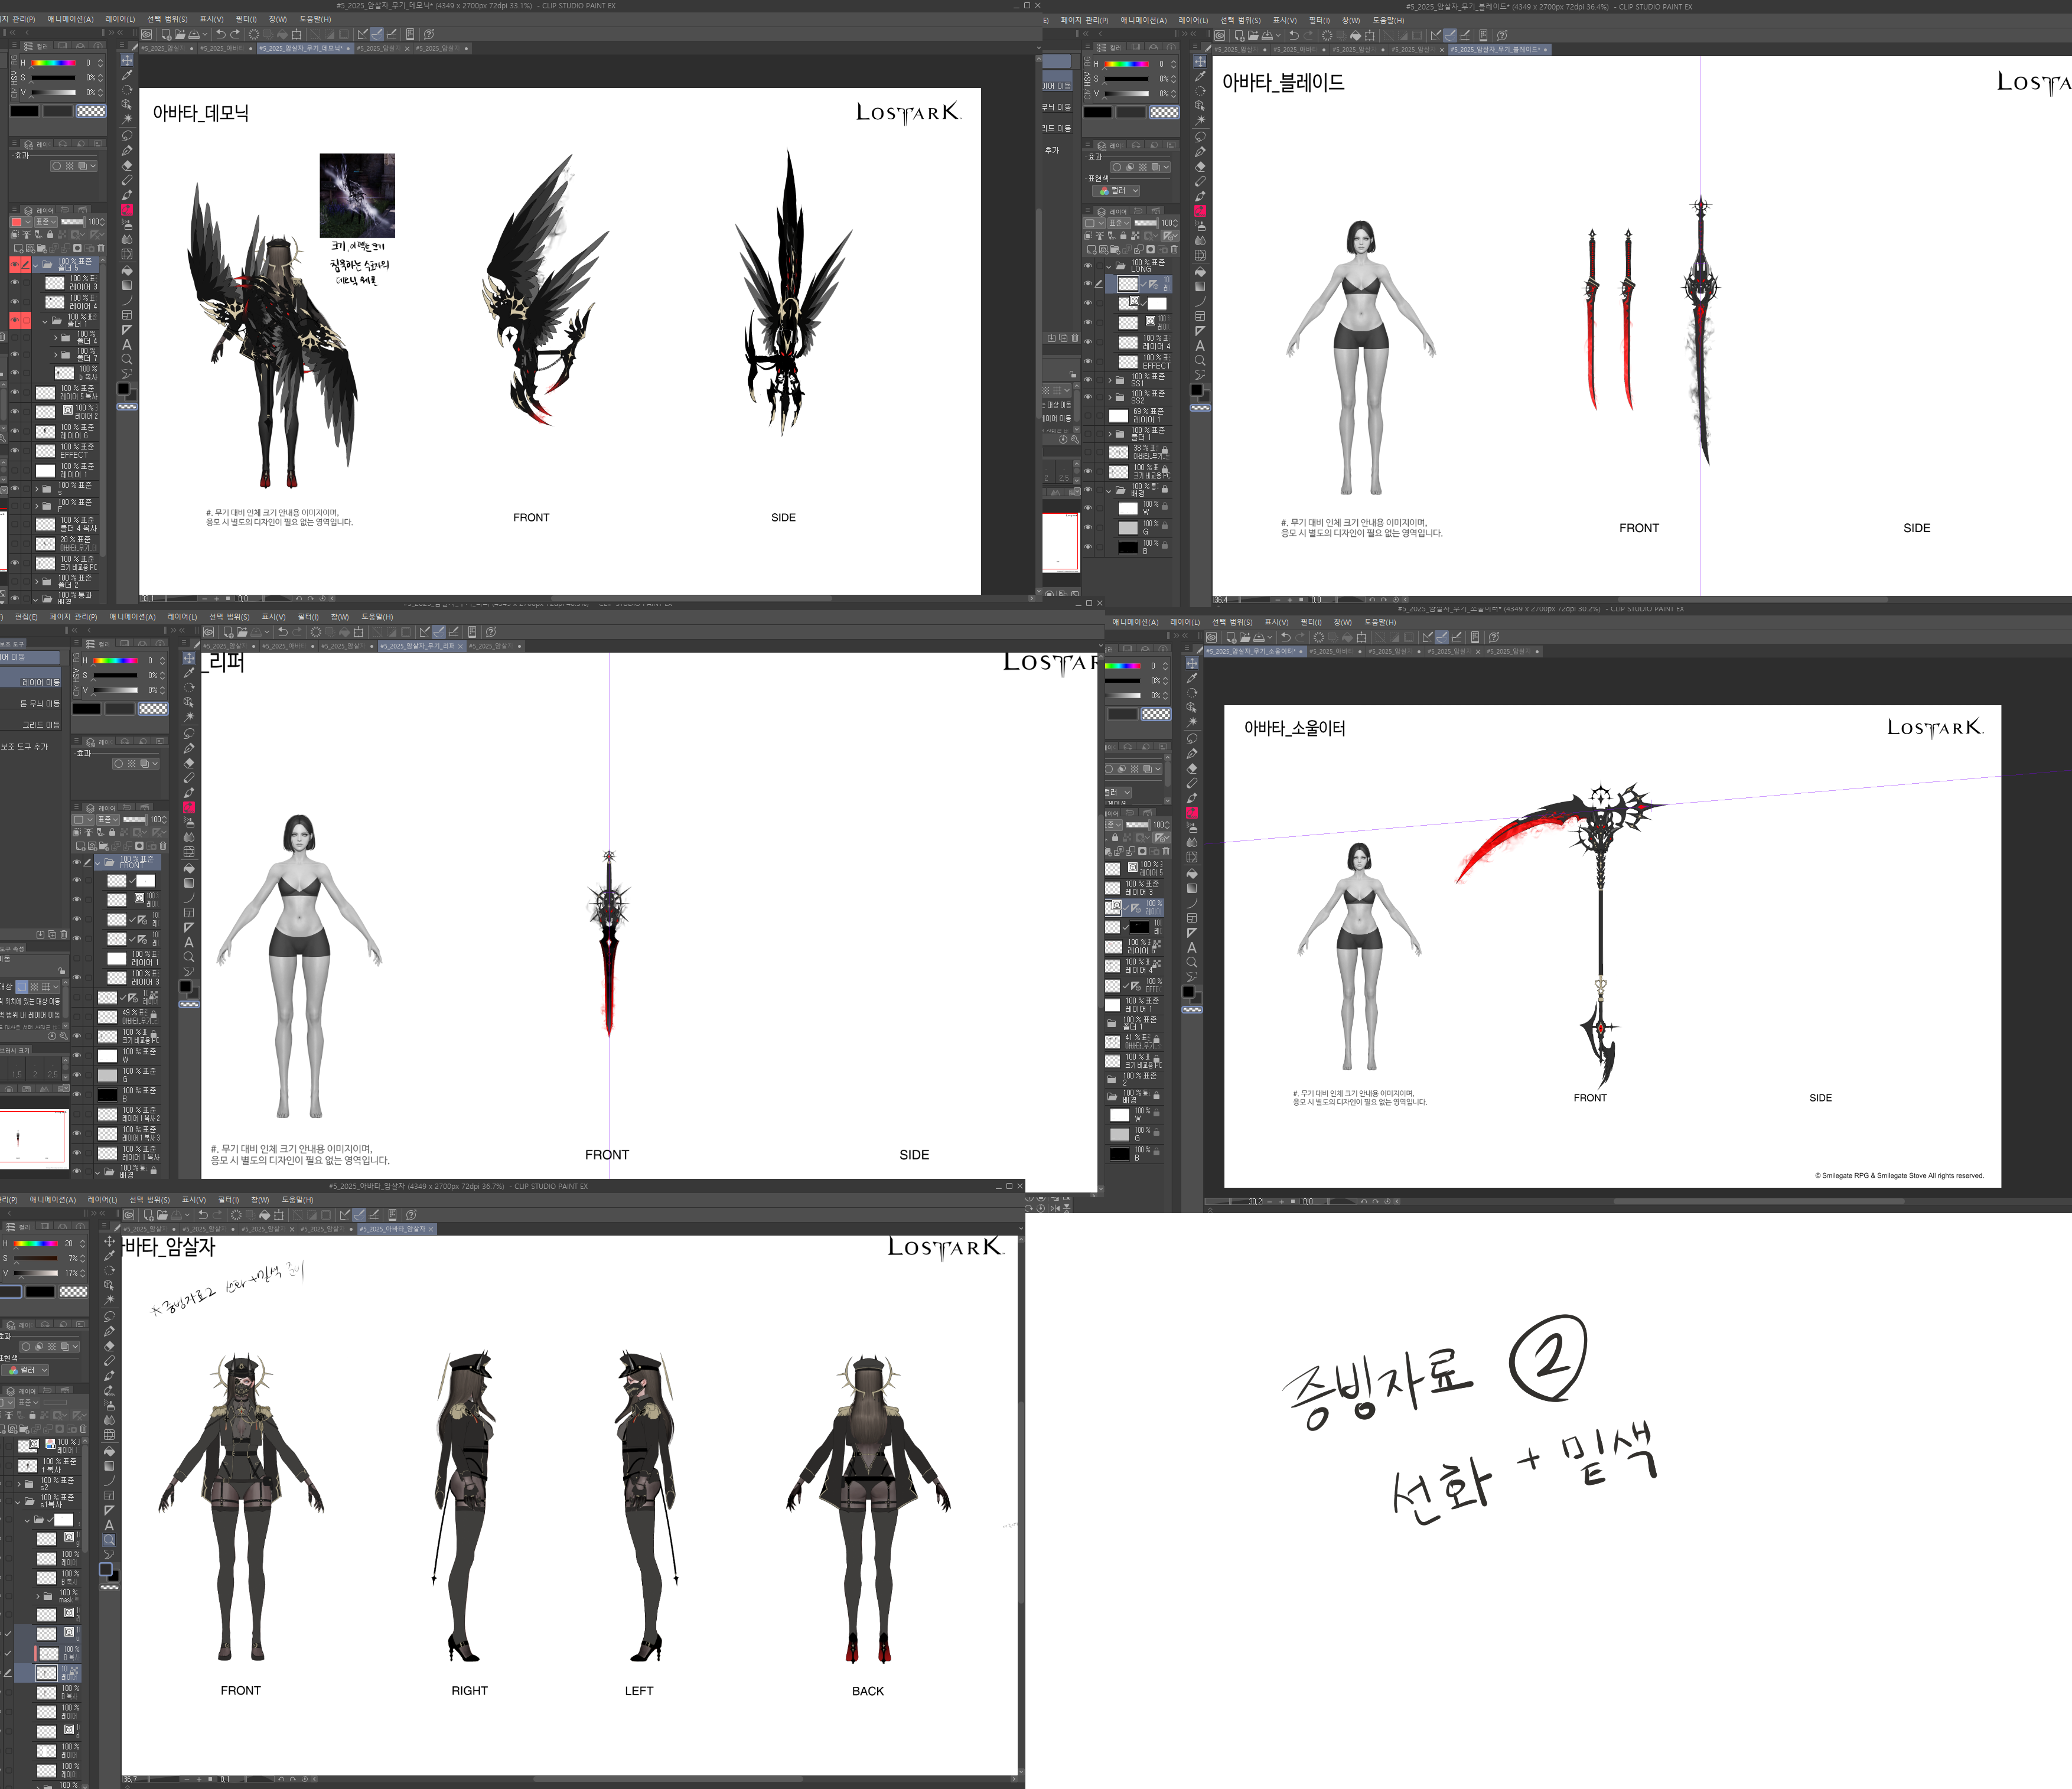Click Save icon in Blade window toolbar
The height and width of the screenshot is (1789, 2072).
(x=1267, y=35)
